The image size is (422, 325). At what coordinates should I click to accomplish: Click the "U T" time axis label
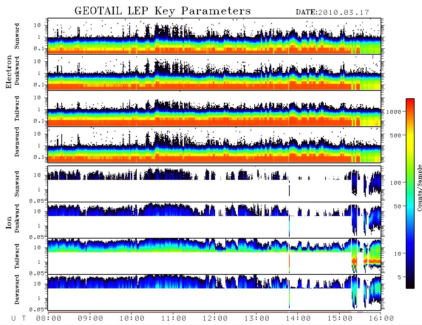[x=18, y=318]
